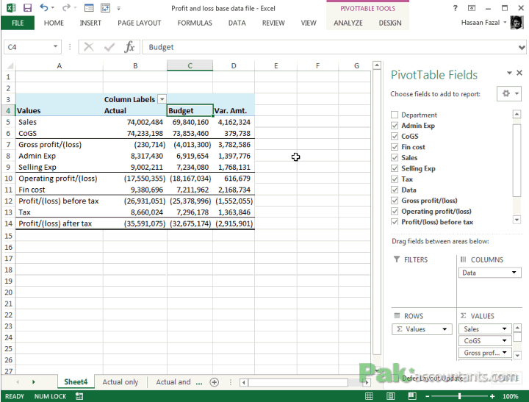
Task: Click the sheet tabs ellipsis overflow
Action: [x=199, y=382]
